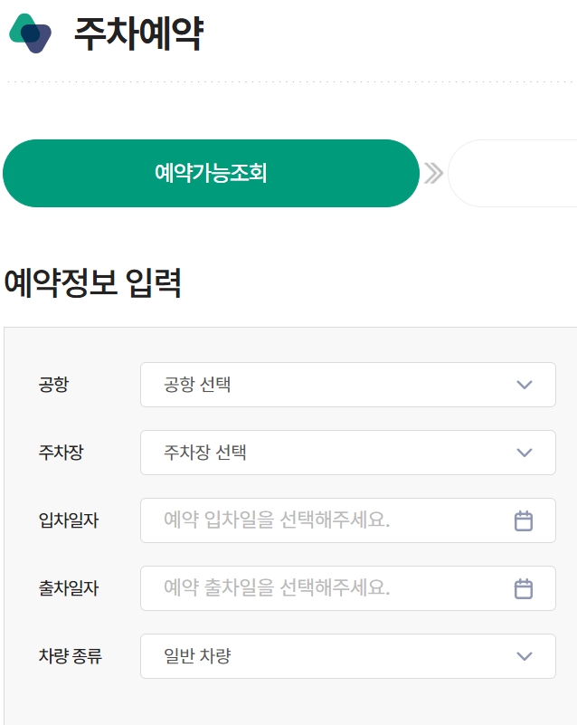Click the 입차일자 date input field

tap(317, 520)
